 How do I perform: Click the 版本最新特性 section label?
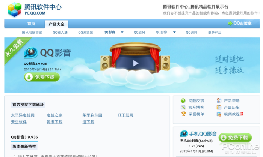(24, 147)
